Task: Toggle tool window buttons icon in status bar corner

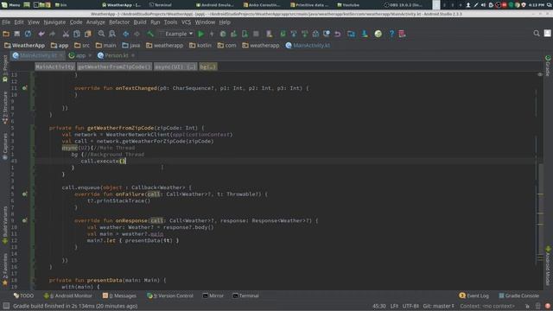Action: click(6, 306)
